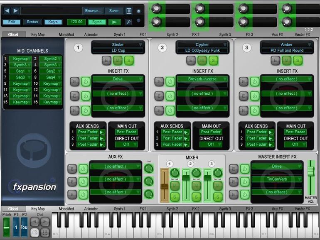Open Synth 1 type dropdown showing Strobe
This screenshot has width=320, height=240.
[x=118, y=44]
